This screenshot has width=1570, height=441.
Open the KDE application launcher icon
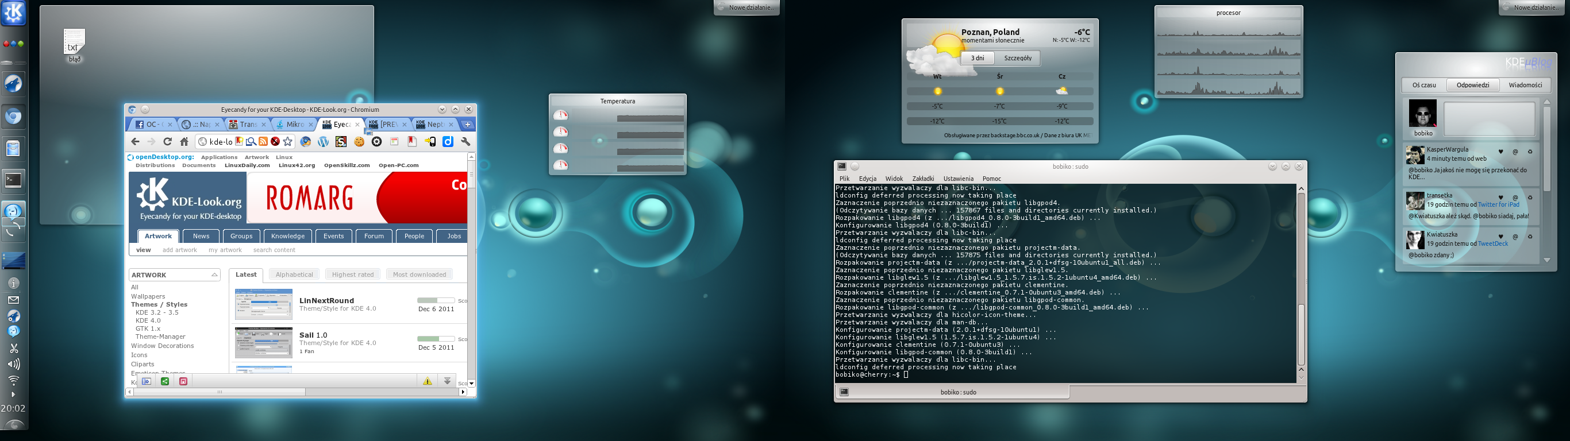click(13, 13)
